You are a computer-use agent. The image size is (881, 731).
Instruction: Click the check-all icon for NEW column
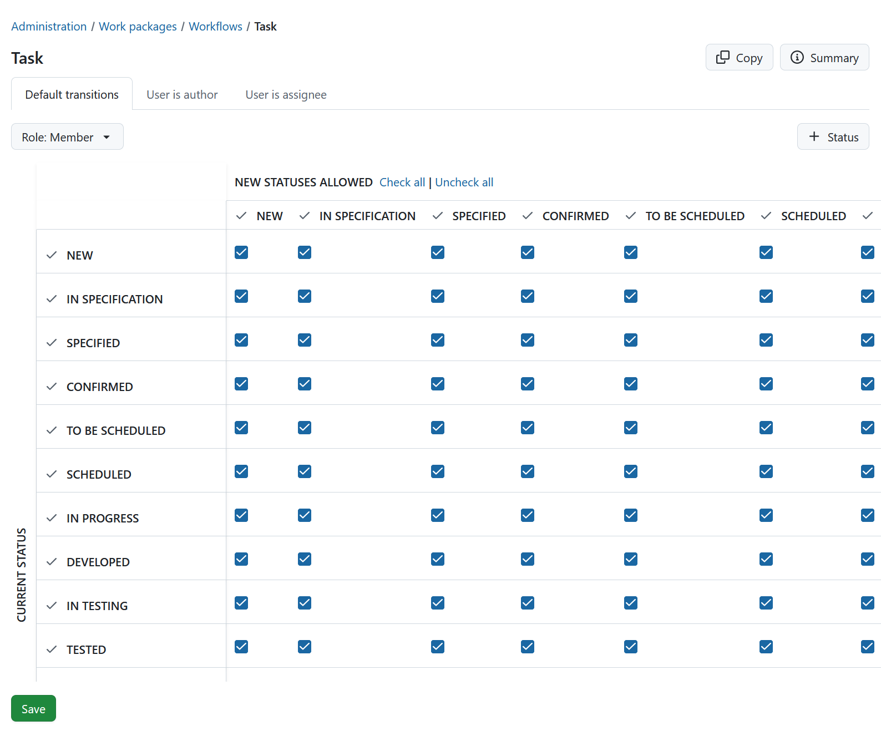pyautogui.click(x=241, y=216)
